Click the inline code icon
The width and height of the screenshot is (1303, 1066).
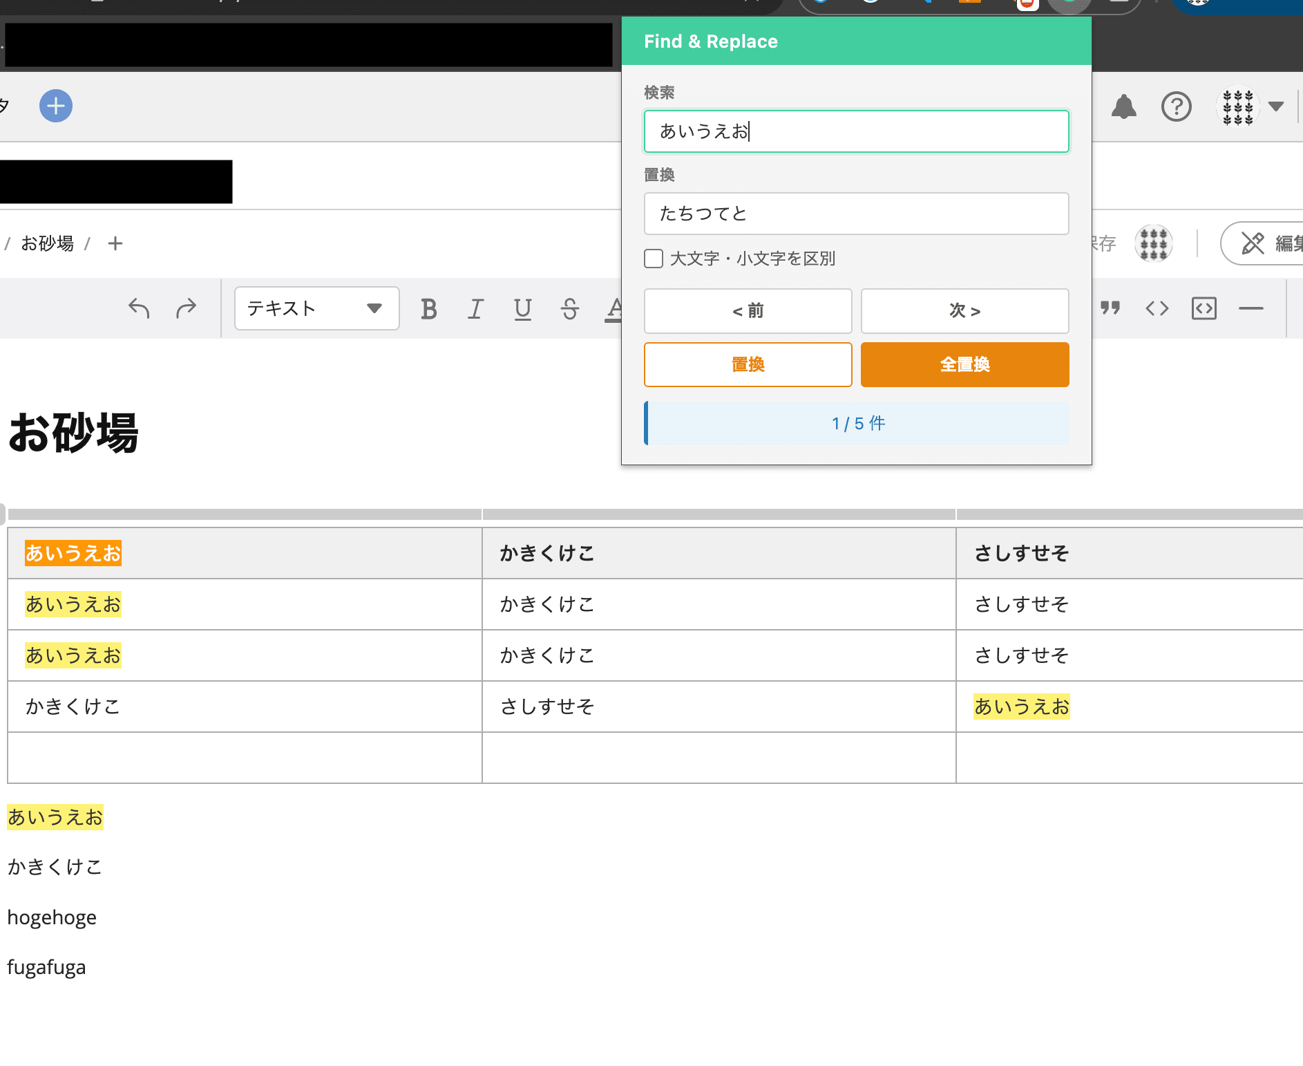[x=1156, y=309]
